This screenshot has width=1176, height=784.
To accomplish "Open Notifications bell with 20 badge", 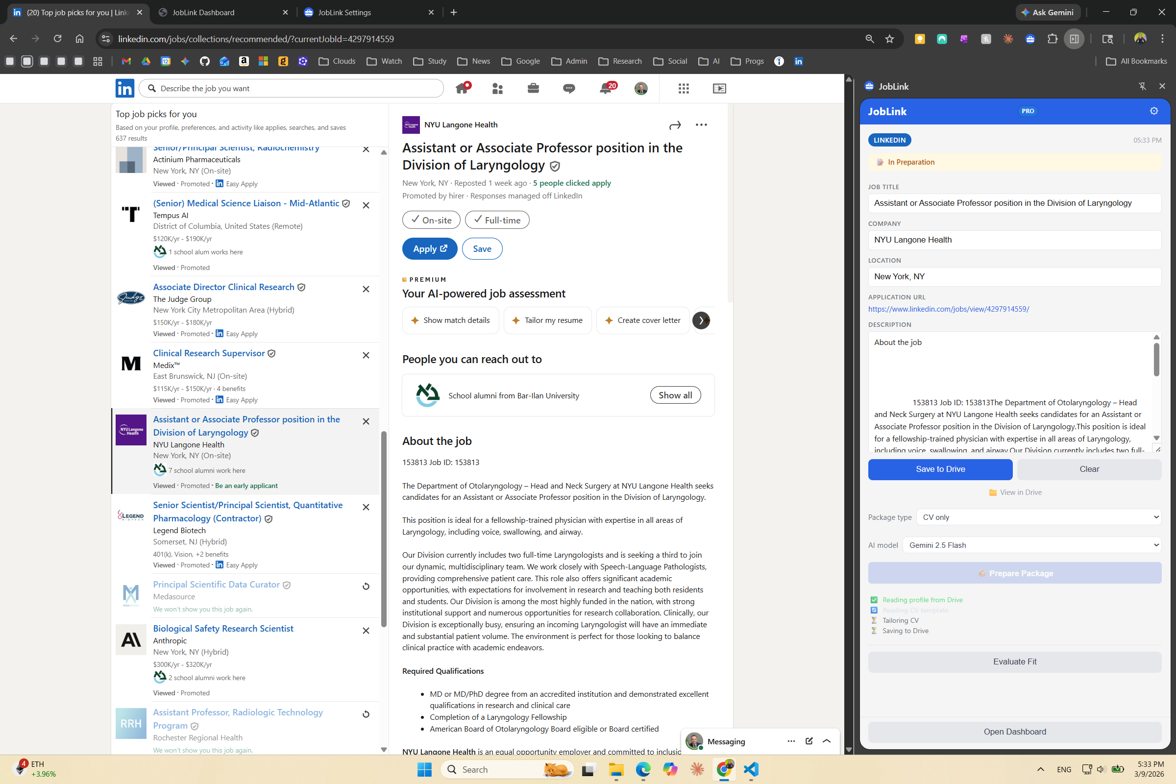I will pos(607,89).
